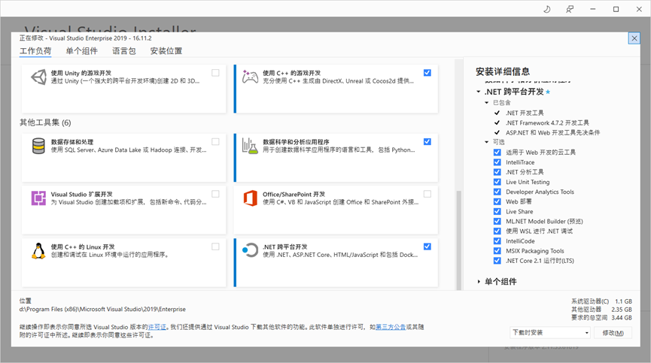Viewport: 651px width, 363px height.
Task: Enable the Unity game development workload checkbox
Action: click(x=215, y=73)
